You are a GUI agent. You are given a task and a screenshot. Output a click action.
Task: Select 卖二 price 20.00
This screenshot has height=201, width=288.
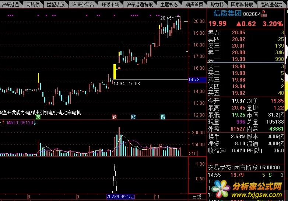coord(238,52)
